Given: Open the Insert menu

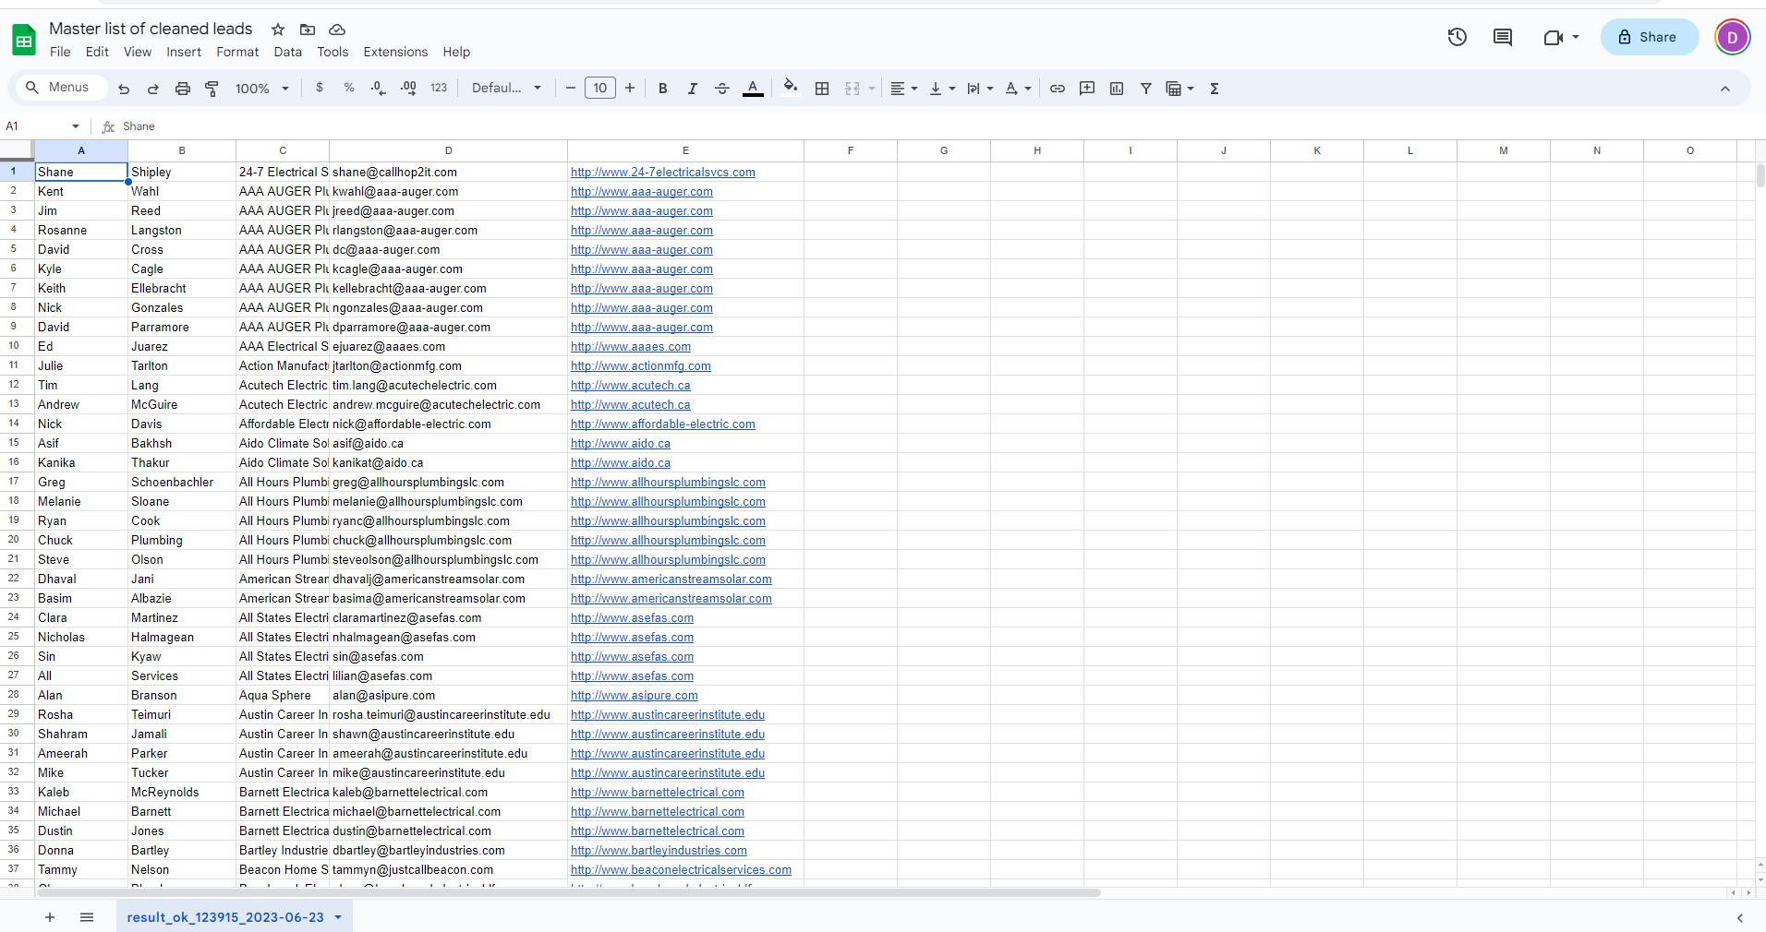Looking at the screenshot, I should [184, 52].
